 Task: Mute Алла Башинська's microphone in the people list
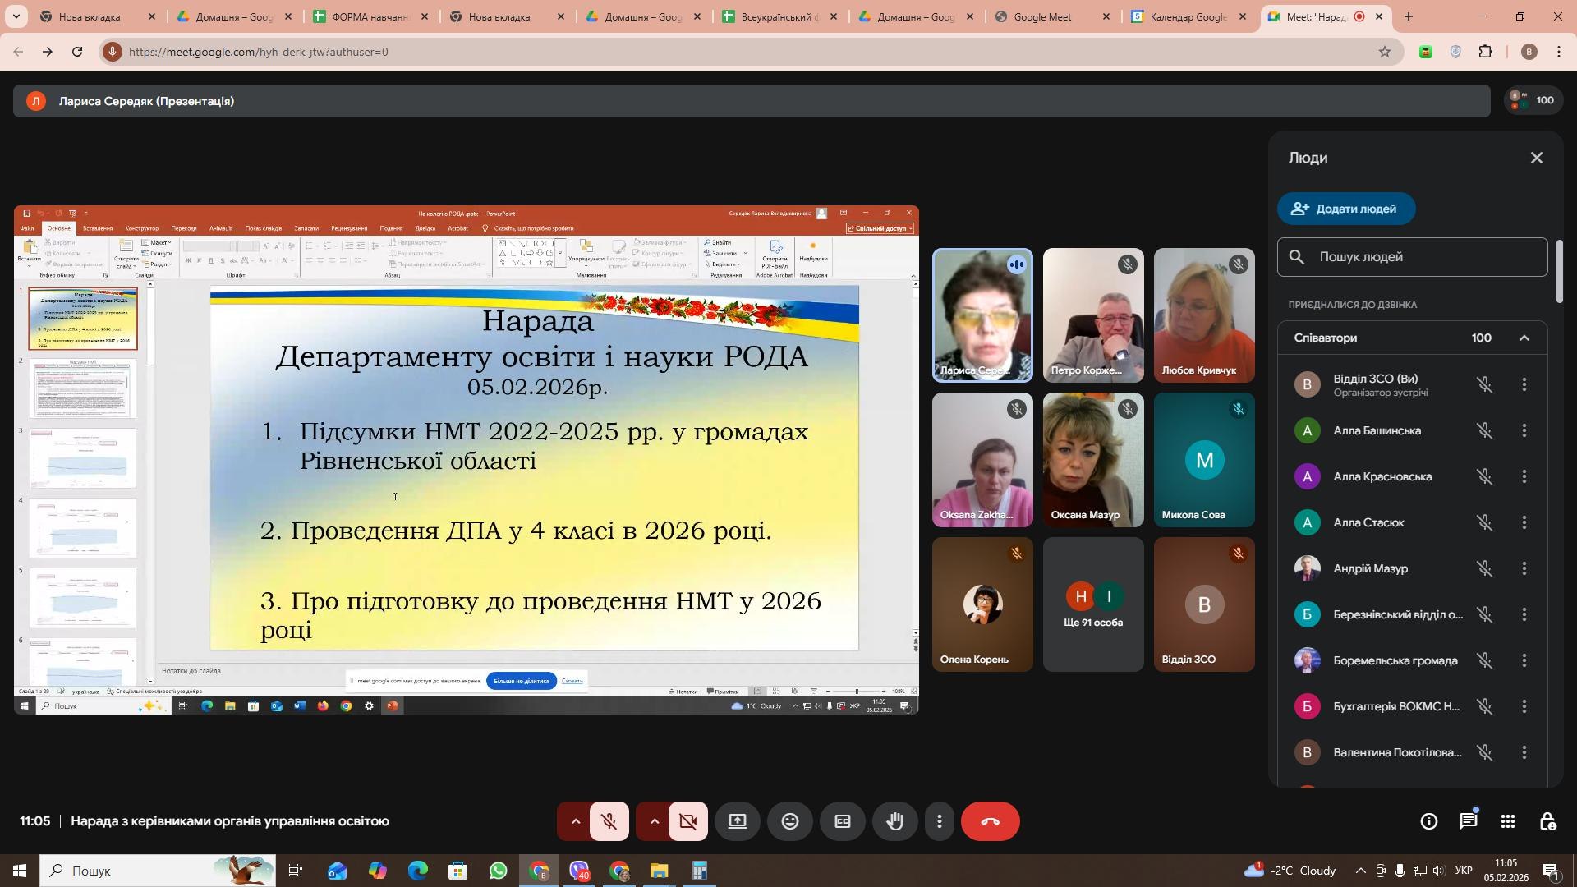click(x=1484, y=430)
